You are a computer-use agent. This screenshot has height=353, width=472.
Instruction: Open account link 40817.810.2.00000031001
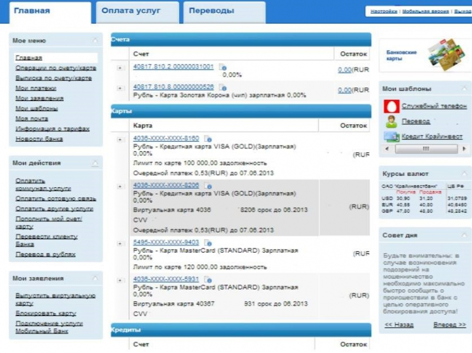[173, 67]
